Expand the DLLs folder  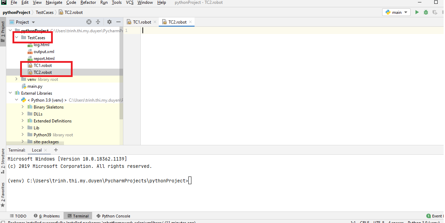23,114
